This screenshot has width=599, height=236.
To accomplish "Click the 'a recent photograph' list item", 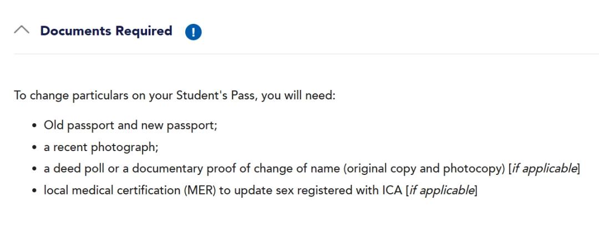I will pyautogui.click(x=101, y=147).
